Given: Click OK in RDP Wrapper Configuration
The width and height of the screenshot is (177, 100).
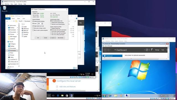Looking at the screenshot, I should (38, 38).
